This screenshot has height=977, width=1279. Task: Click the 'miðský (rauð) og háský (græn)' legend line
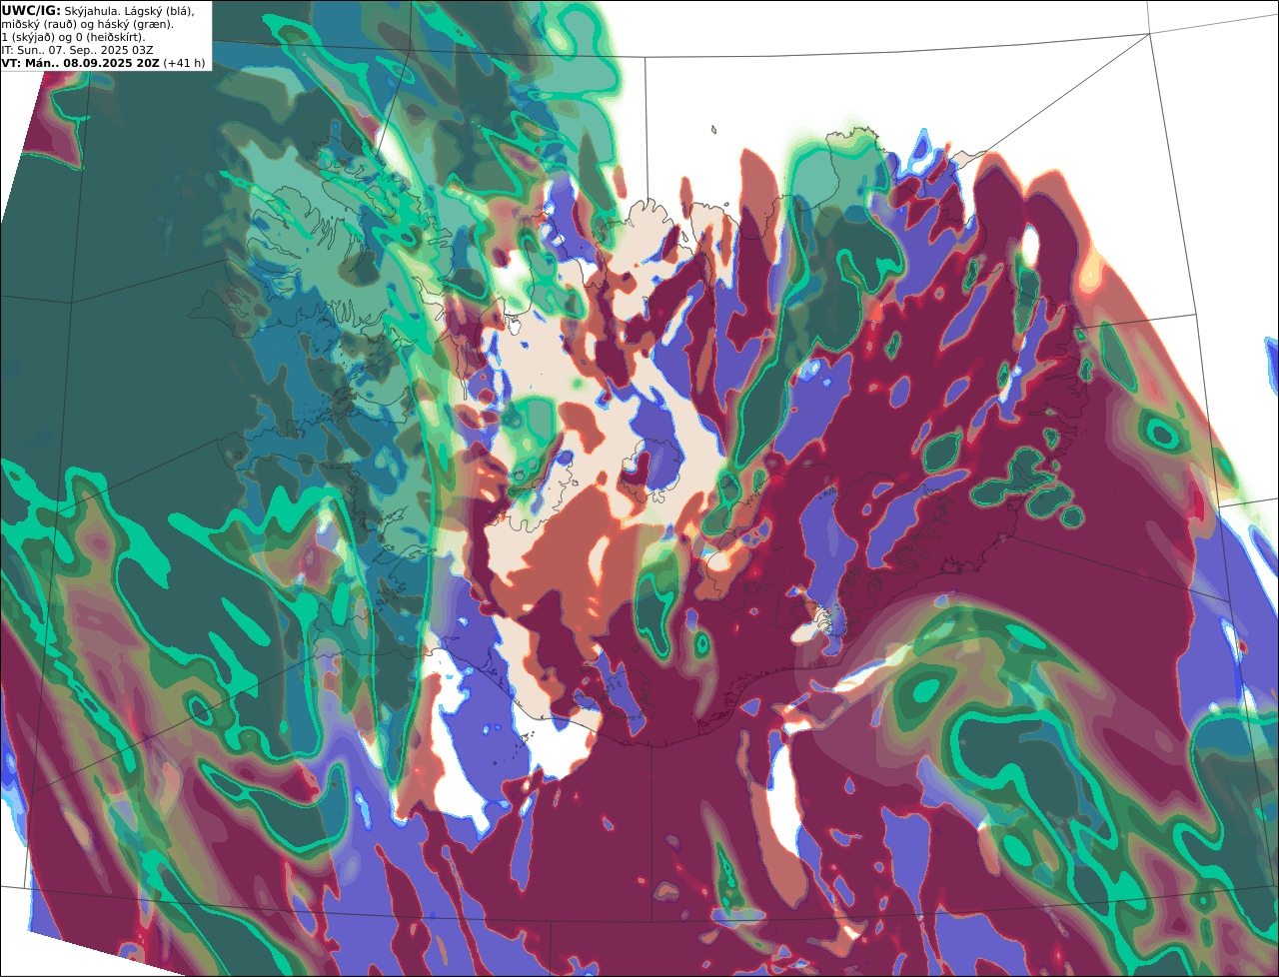tap(88, 24)
